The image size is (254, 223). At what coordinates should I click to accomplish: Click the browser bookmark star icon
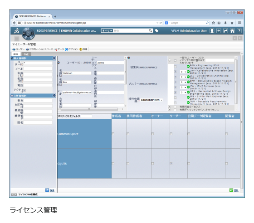click(213, 23)
